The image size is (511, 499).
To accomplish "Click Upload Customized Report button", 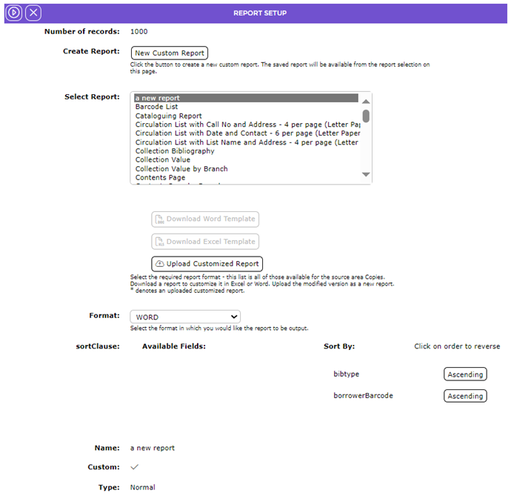I will [x=207, y=264].
